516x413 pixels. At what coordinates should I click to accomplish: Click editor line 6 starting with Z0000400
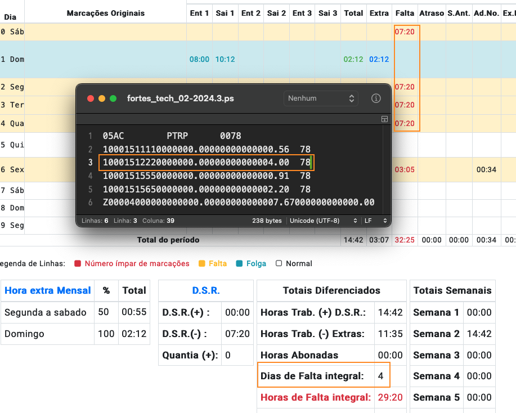coord(239,202)
